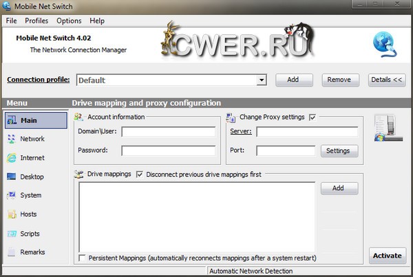Open the System sidebar icon

click(x=12, y=195)
